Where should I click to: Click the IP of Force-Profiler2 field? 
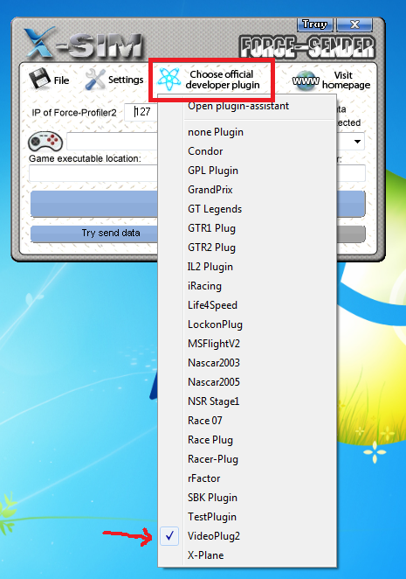[x=141, y=112]
